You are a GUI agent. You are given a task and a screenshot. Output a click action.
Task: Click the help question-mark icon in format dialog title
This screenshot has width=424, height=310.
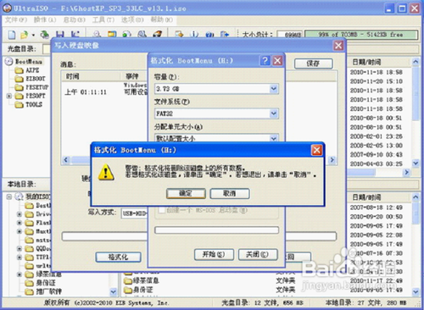pyautogui.click(x=265, y=60)
